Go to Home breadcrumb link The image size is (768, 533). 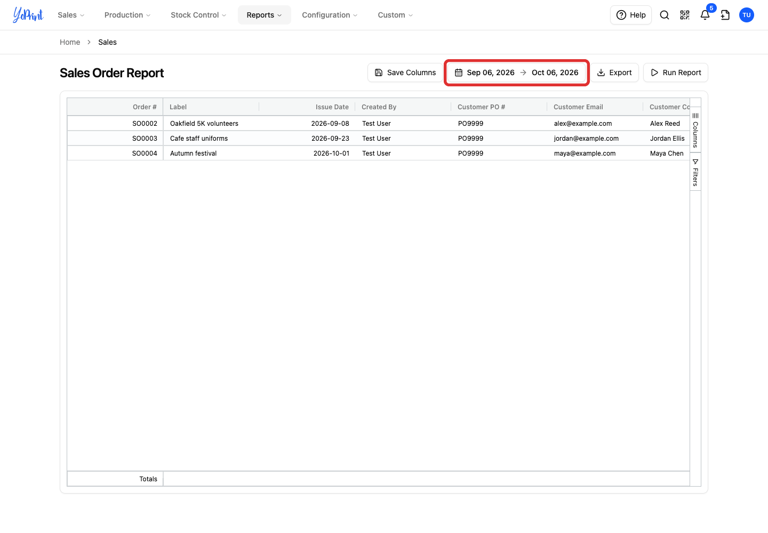point(70,42)
